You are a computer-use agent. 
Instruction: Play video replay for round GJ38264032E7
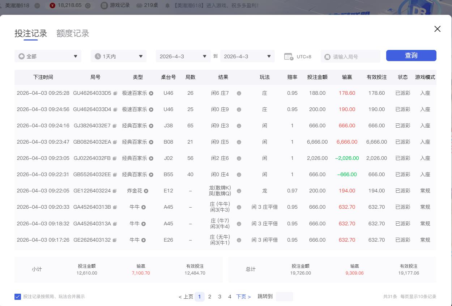click(x=151, y=126)
